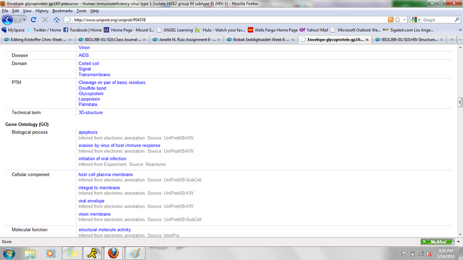Image resolution: width=463 pixels, height=260 pixels.
Task: Open the URL history dropdown arrow
Action: tap(404, 20)
